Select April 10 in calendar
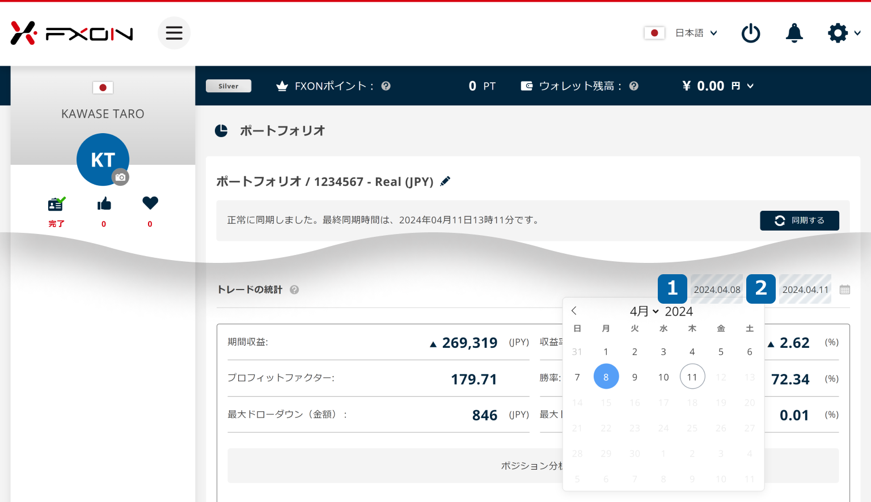 (x=663, y=377)
